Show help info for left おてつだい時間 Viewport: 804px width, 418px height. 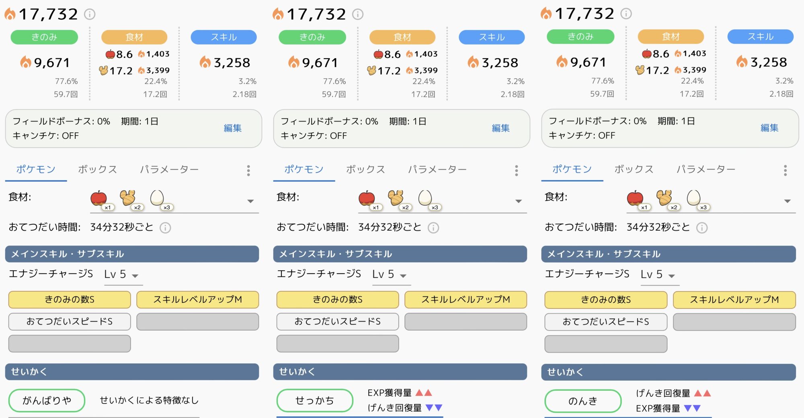coord(165,228)
